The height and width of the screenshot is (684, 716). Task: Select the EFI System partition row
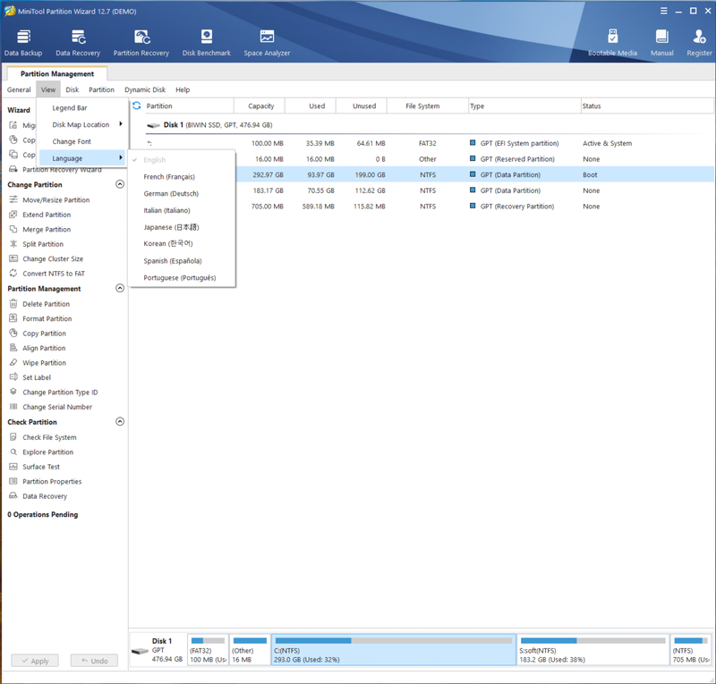(x=430, y=143)
